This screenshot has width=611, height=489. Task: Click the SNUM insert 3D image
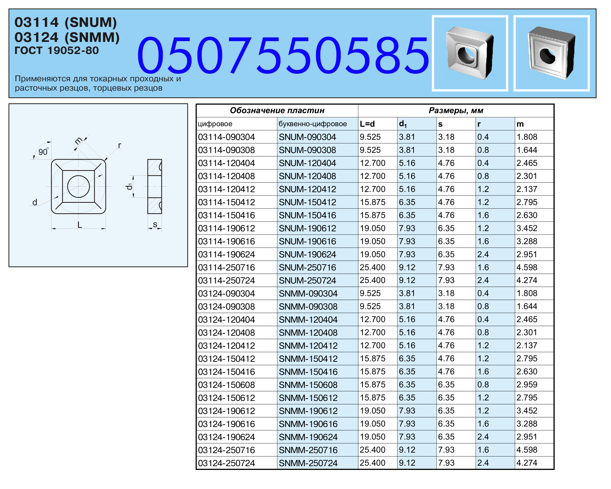[470, 53]
